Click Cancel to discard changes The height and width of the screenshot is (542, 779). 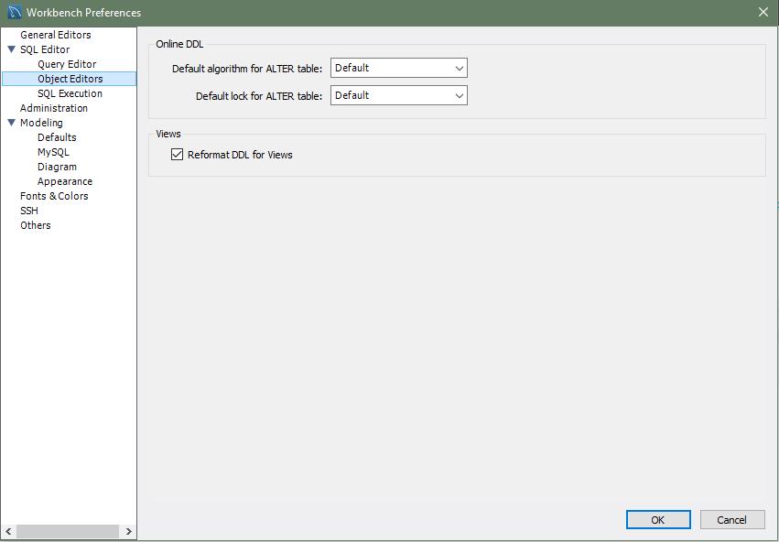[x=731, y=519]
